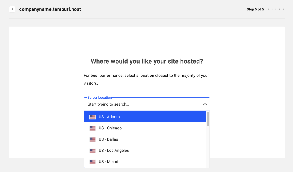Viewport: 293px width, 172px height.
Task: Click the first step progress dot
Action: click(x=268, y=9)
